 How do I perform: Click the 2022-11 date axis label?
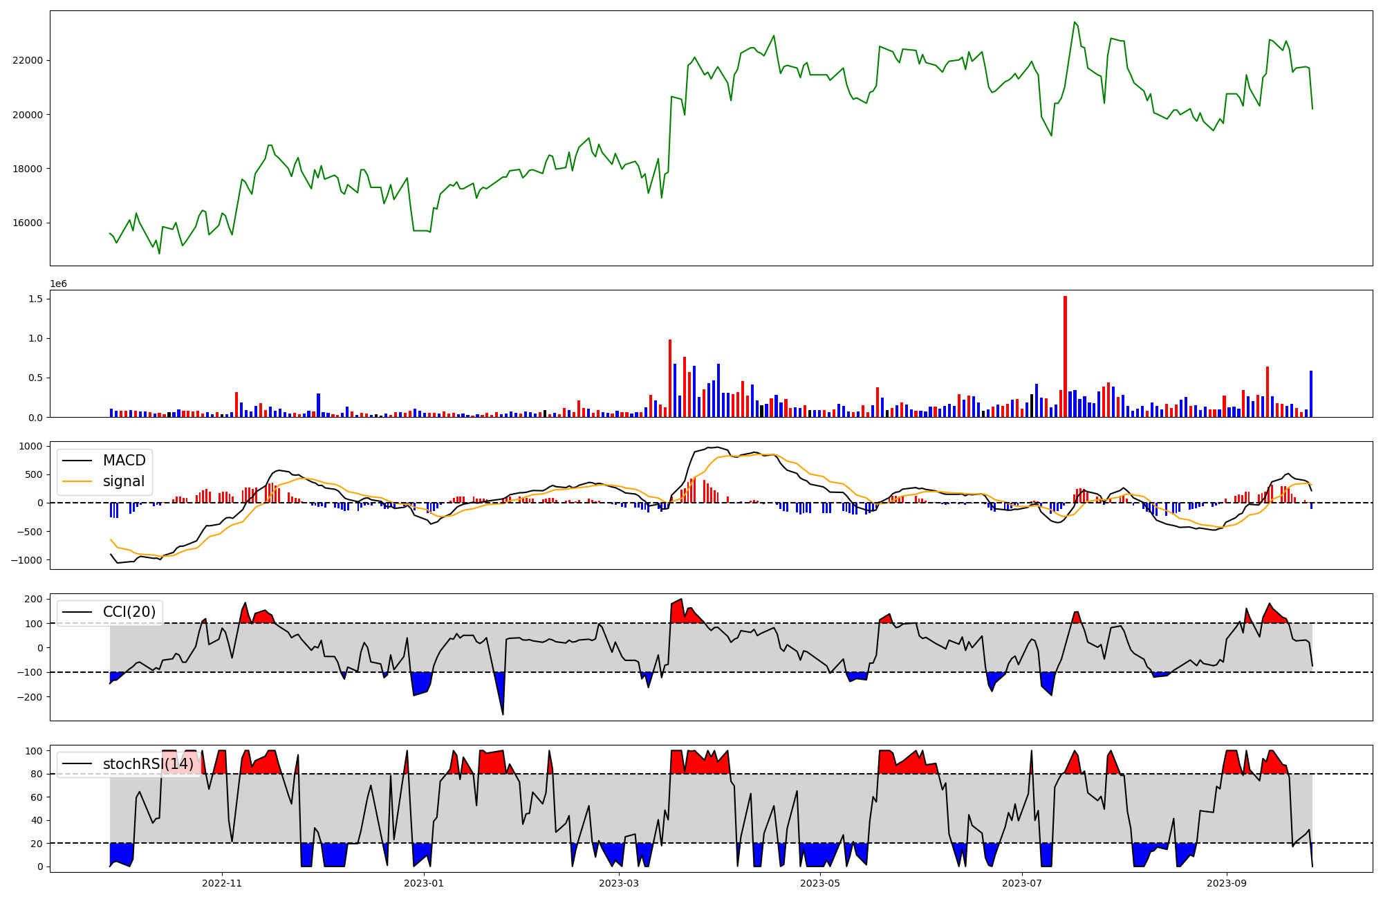(222, 883)
